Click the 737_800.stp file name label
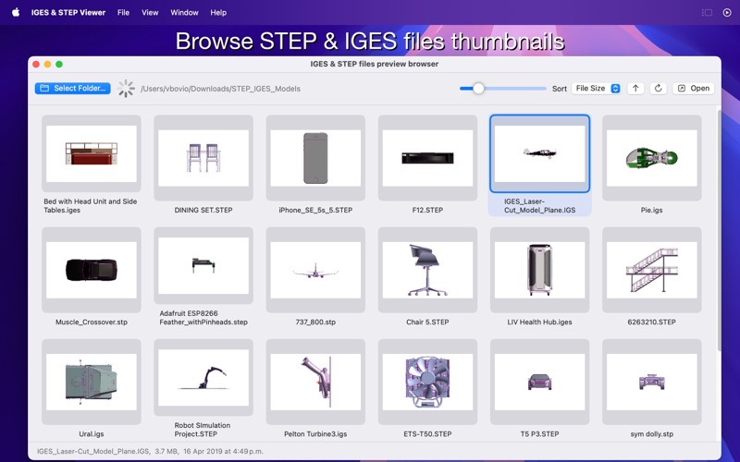 [315, 322]
